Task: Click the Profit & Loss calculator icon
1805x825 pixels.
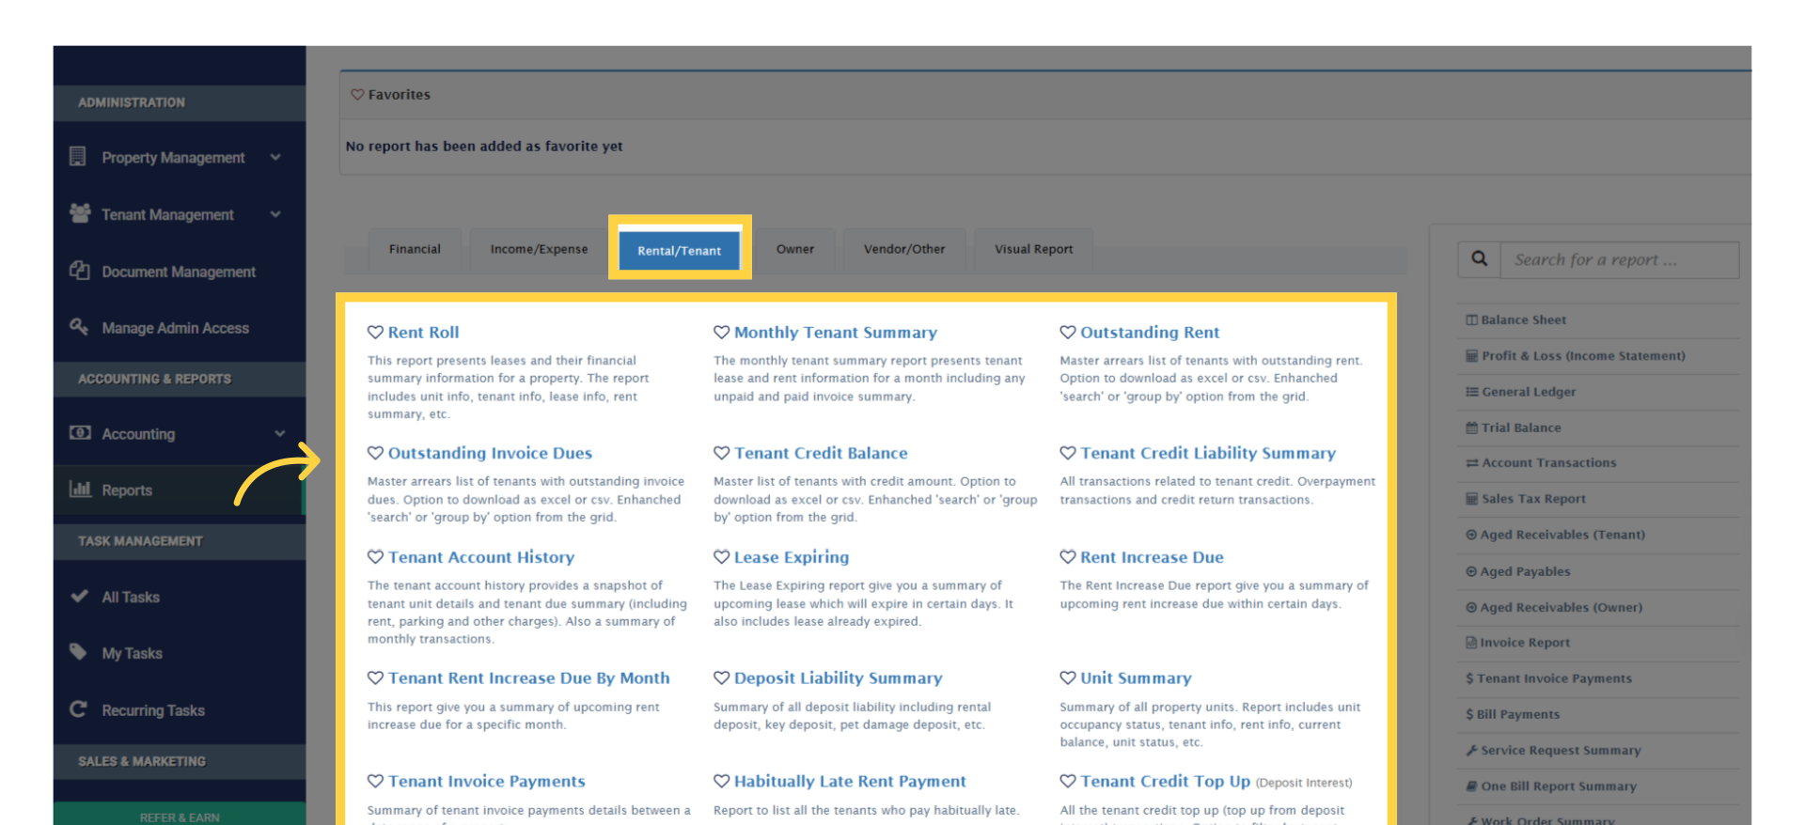Action: (1471, 355)
